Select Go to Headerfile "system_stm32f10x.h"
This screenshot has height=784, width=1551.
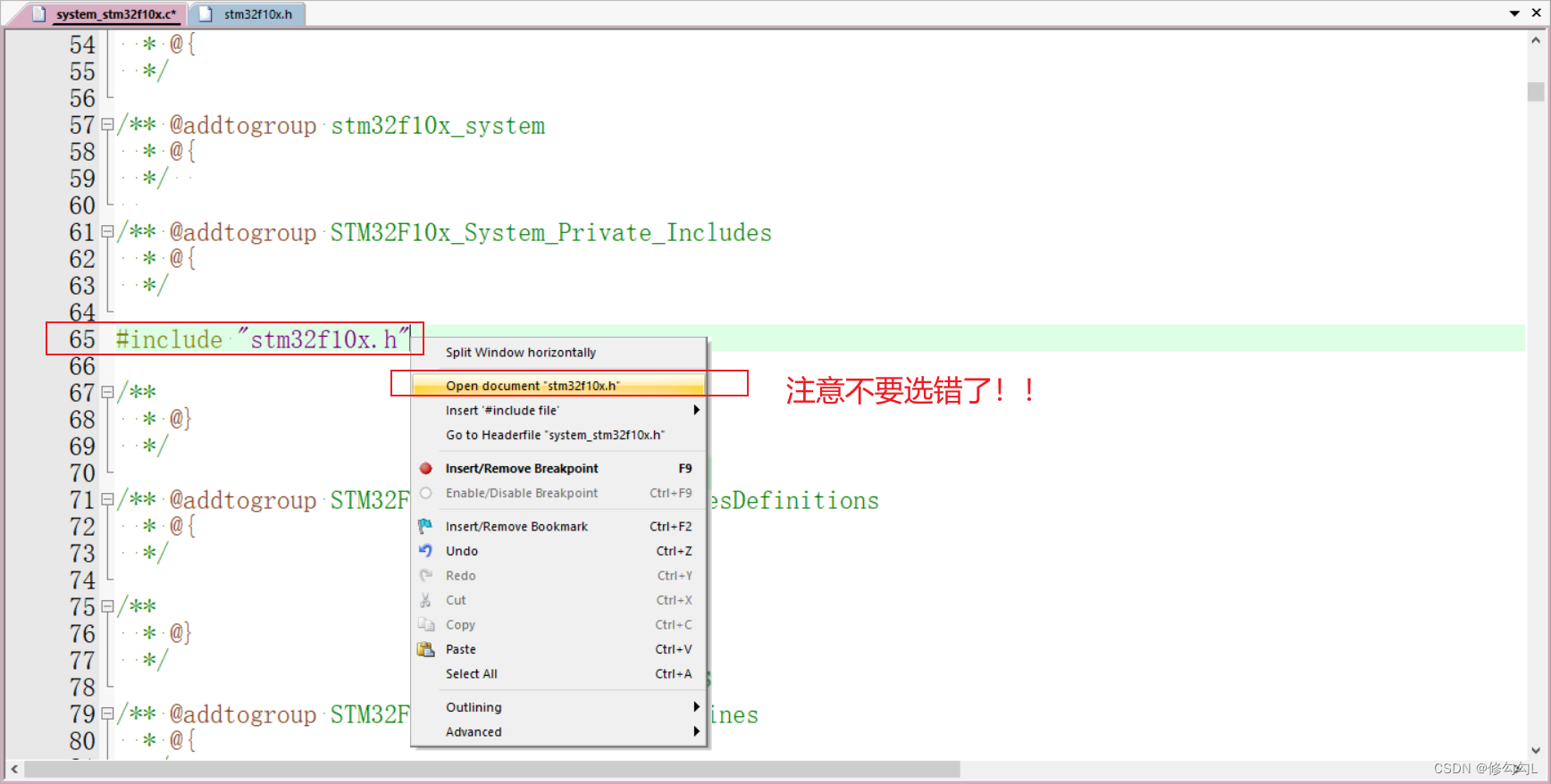pos(559,435)
